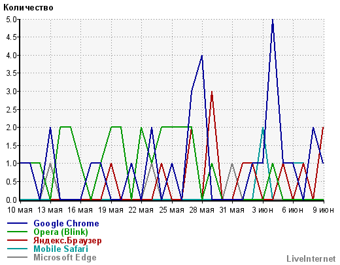Click the 5.0 y-axis value label
The width and height of the screenshot is (340, 265).
click(x=11, y=20)
